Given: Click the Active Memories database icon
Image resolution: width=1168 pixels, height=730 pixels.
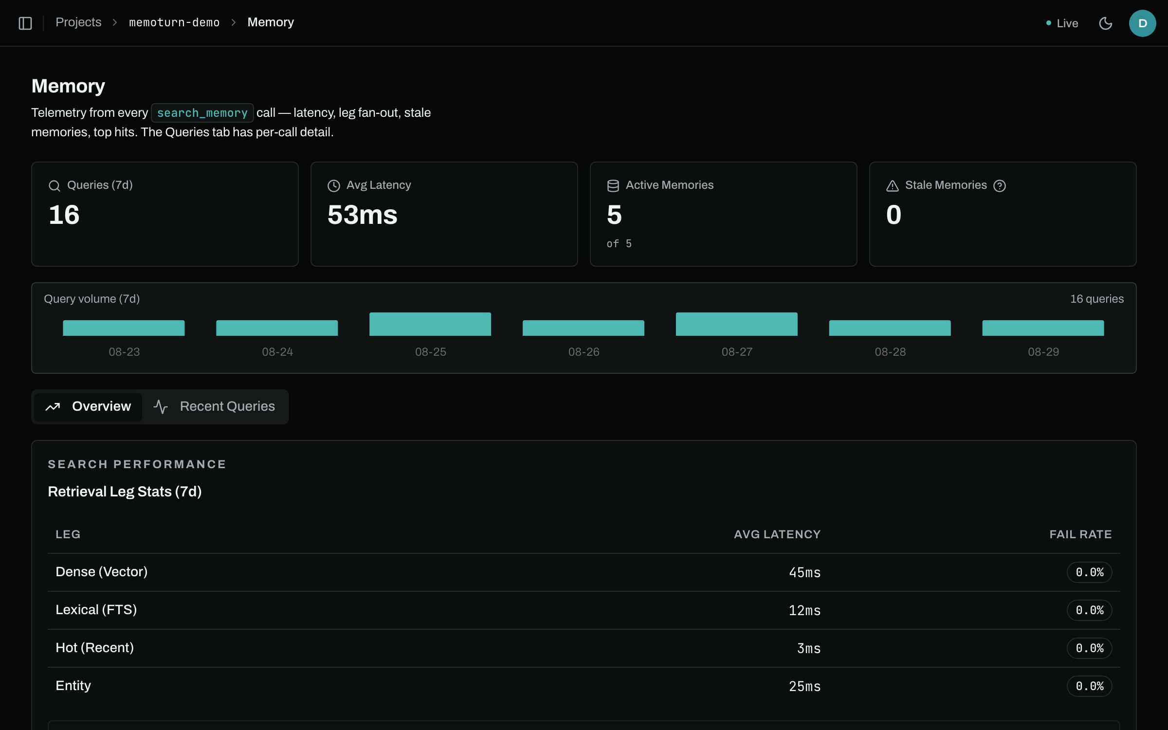Looking at the screenshot, I should 613,185.
